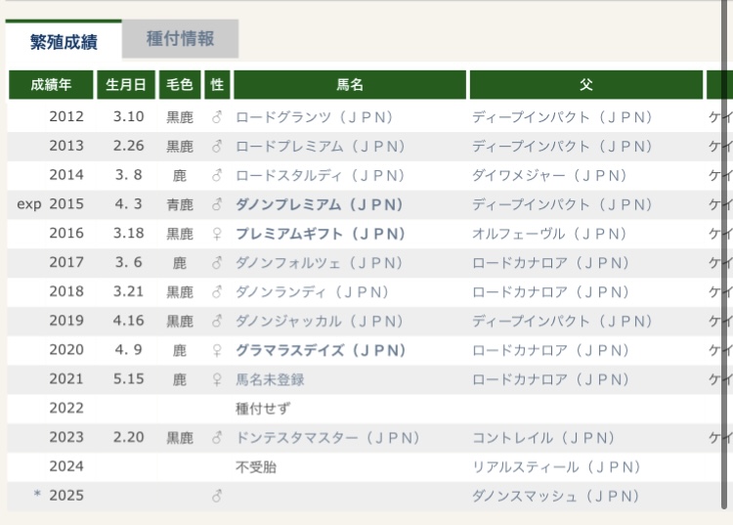Open sire コントレイル (JPN)
The image size is (733, 525).
click(543, 438)
